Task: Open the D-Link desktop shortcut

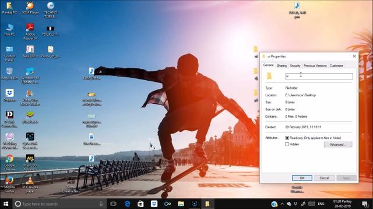Action: tap(9, 119)
